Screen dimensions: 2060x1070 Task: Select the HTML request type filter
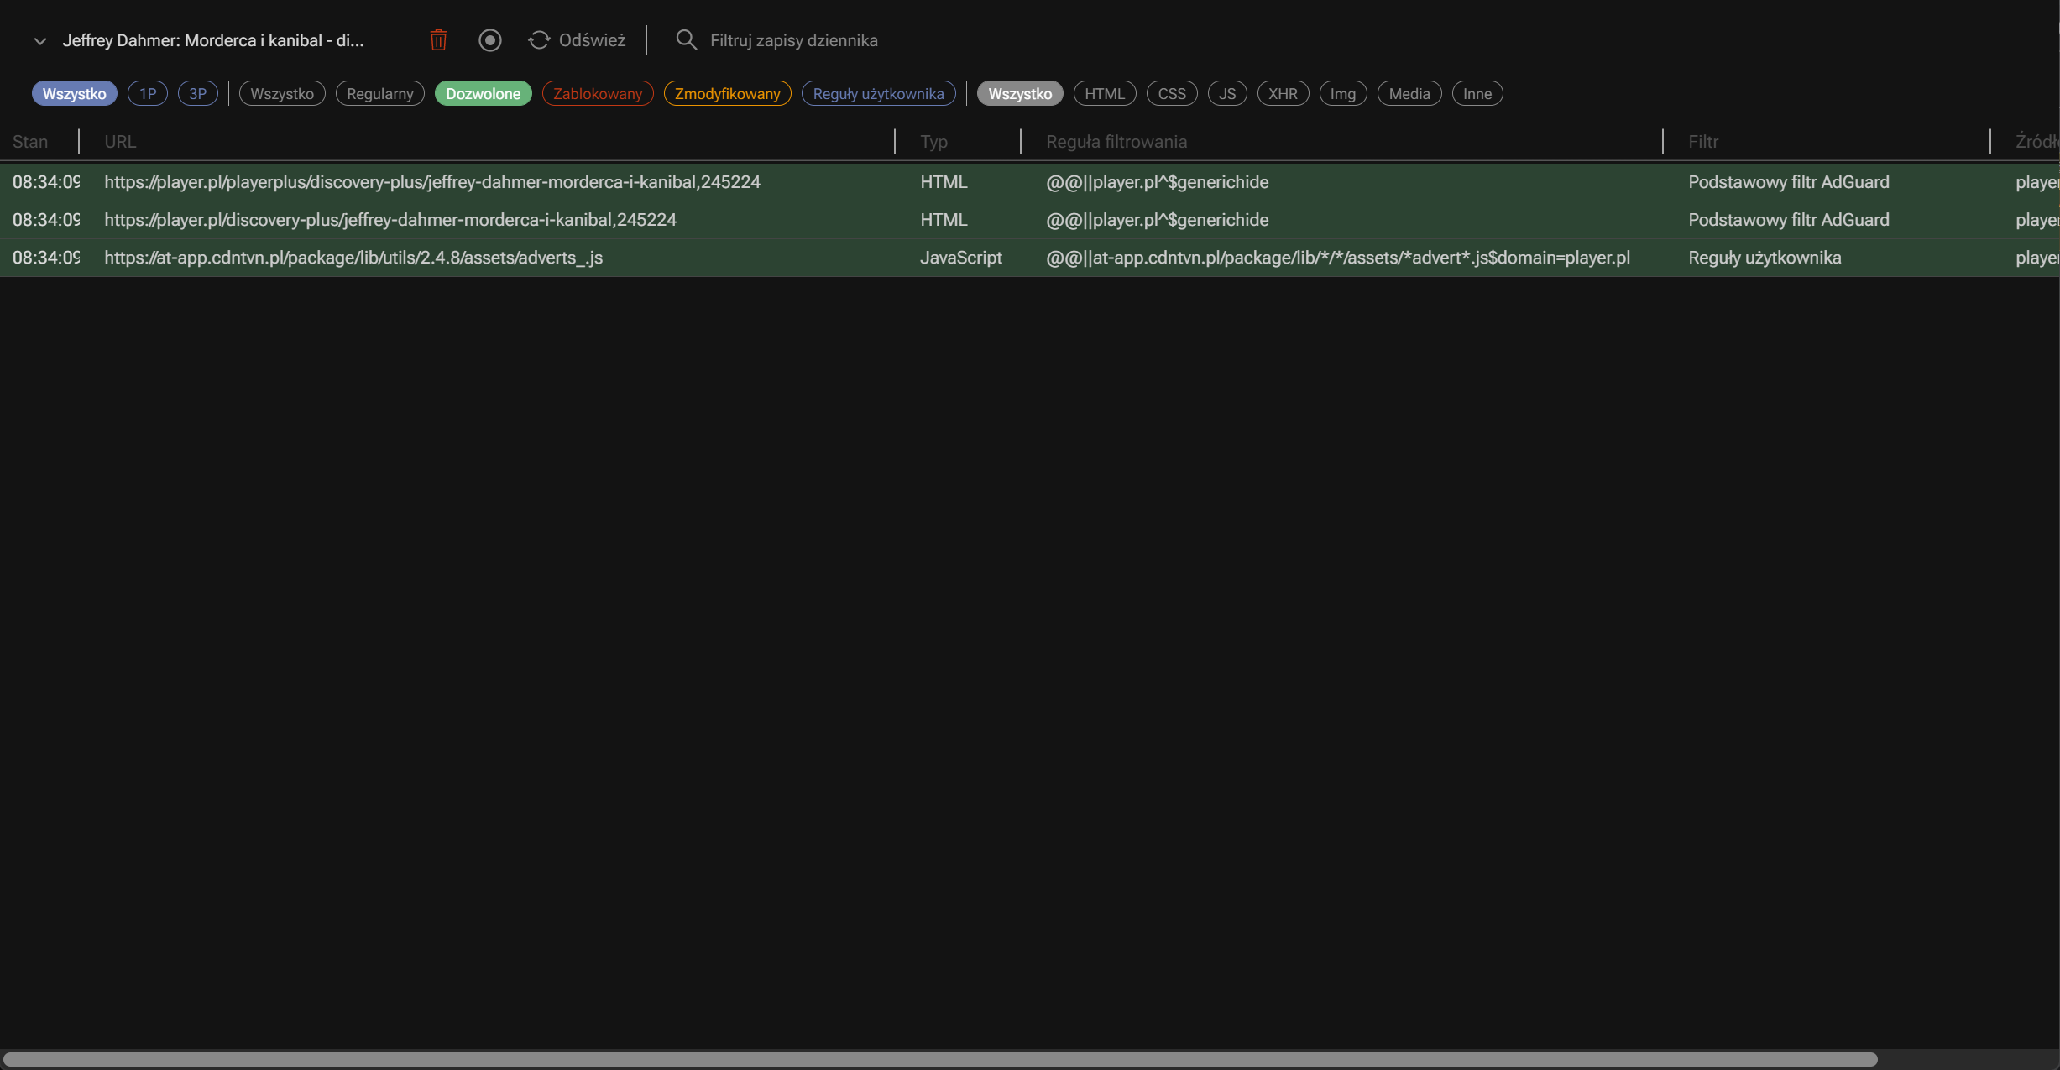click(1104, 93)
